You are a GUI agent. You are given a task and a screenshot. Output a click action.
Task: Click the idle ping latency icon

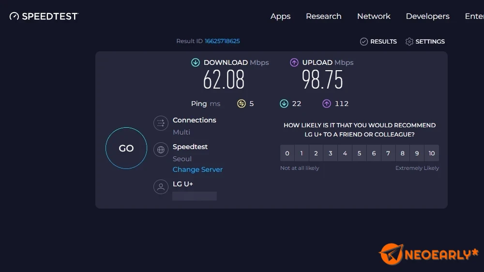point(242,104)
